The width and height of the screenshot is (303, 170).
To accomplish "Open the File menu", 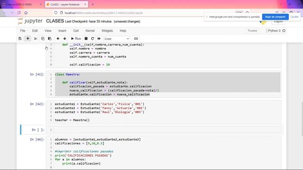I will point(23,31).
